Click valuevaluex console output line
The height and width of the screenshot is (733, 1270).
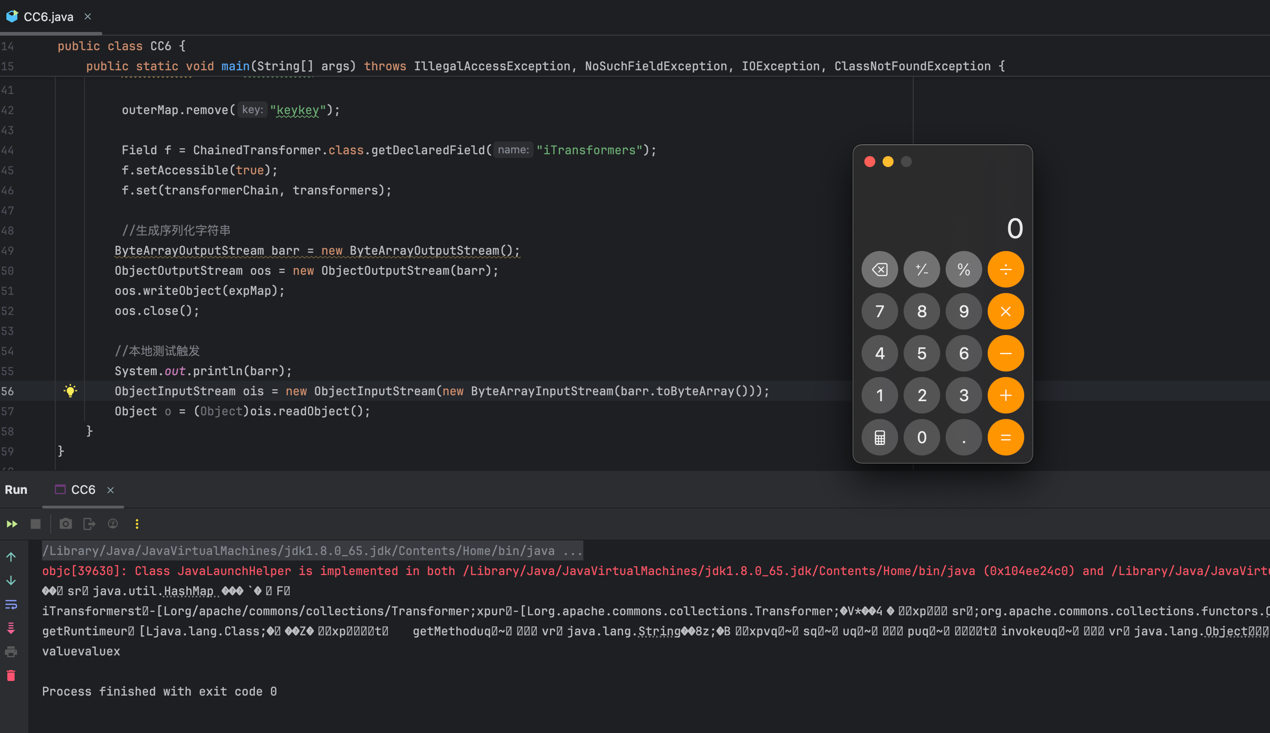click(81, 651)
